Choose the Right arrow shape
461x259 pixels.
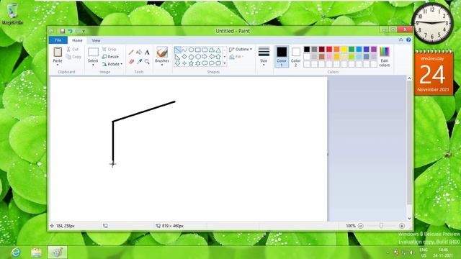point(205,56)
